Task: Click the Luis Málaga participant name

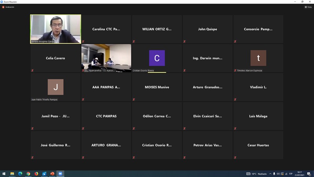Action: tap(258, 116)
